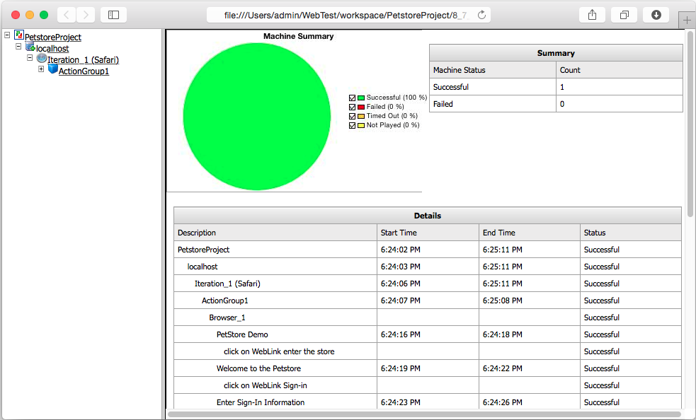Screen dimensions: 696x420
Task: Click the Iteration_1 Safari browser icon
Action: 42,58
